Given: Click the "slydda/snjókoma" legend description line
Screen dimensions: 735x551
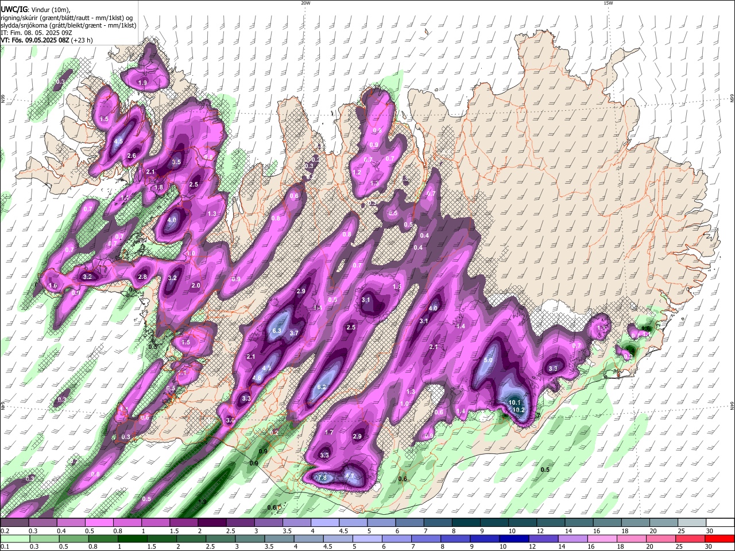Looking at the screenshot, I should pyautogui.click(x=68, y=25).
